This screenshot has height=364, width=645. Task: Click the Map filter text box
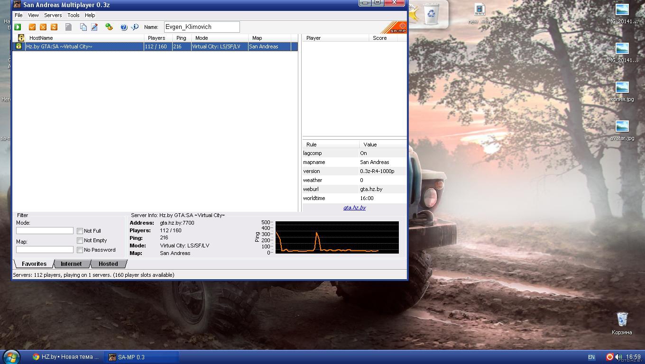click(45, 250)
